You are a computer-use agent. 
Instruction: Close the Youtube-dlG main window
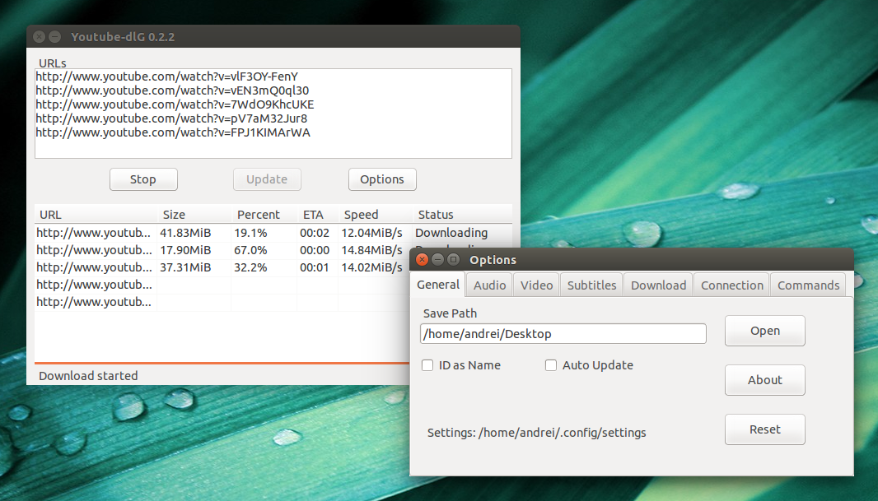pos(39,37)
